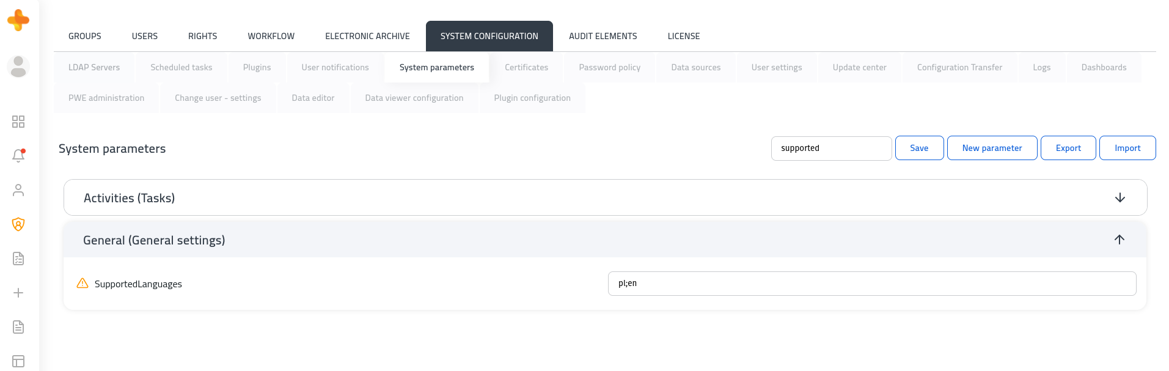1169x371 pixels.
Task: Open the administration shield icon
Action: coord(18,224)
